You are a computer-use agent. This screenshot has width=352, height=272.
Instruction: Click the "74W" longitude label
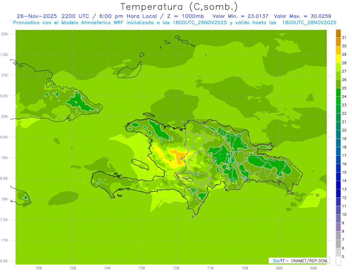107,268
